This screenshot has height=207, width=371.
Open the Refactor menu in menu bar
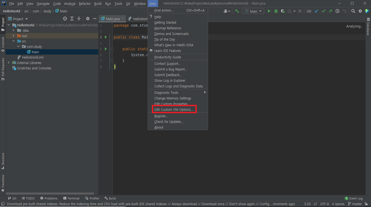[x=85, y=3]
